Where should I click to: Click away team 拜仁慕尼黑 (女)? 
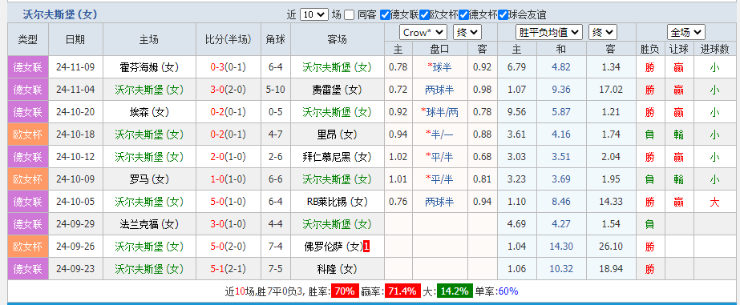337,157
